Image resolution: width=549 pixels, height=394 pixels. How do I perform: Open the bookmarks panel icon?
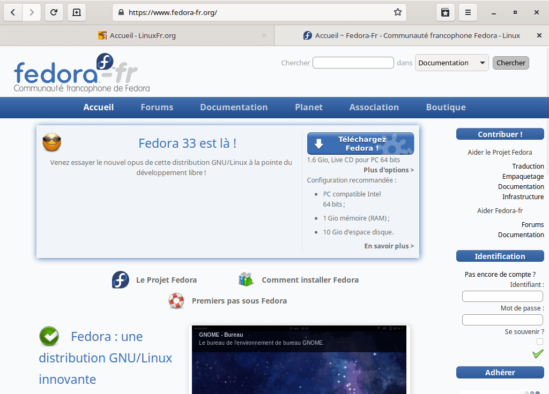pyautogui.click(x=446, y=13)
